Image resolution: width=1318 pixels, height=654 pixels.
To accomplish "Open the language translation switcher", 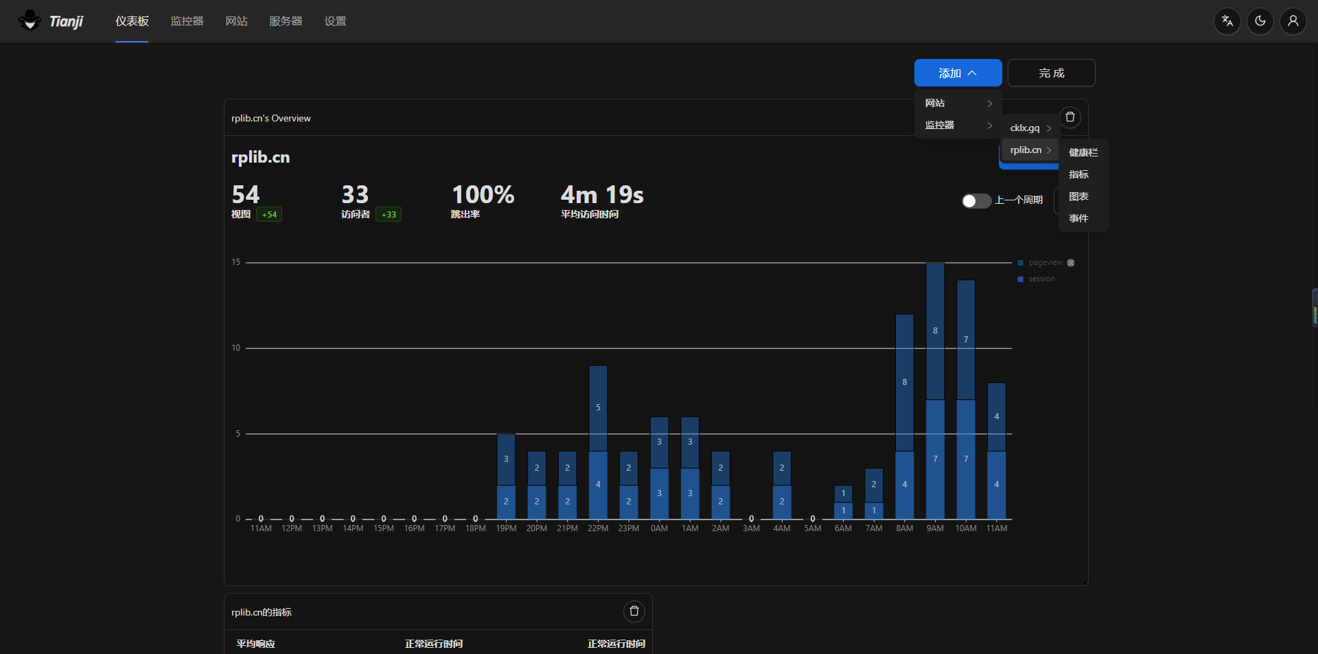I will click(1227, 21).
